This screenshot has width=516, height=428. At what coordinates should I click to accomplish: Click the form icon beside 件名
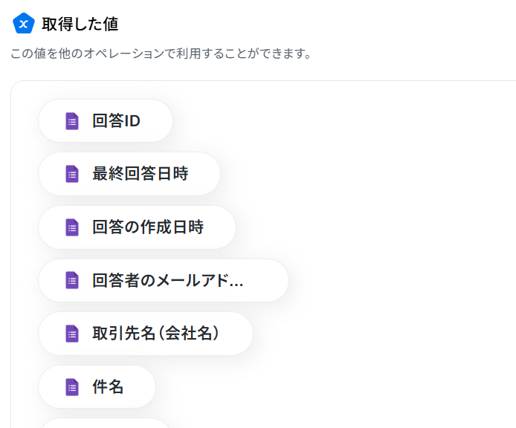coord(72,387)
